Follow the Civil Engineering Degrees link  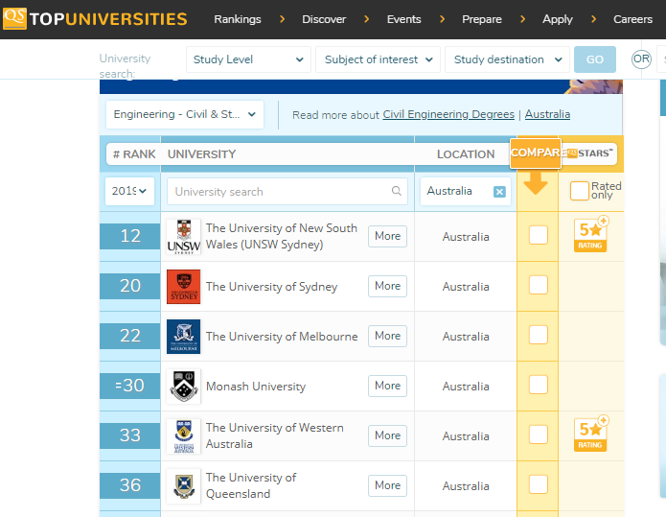tap(448, 114)
